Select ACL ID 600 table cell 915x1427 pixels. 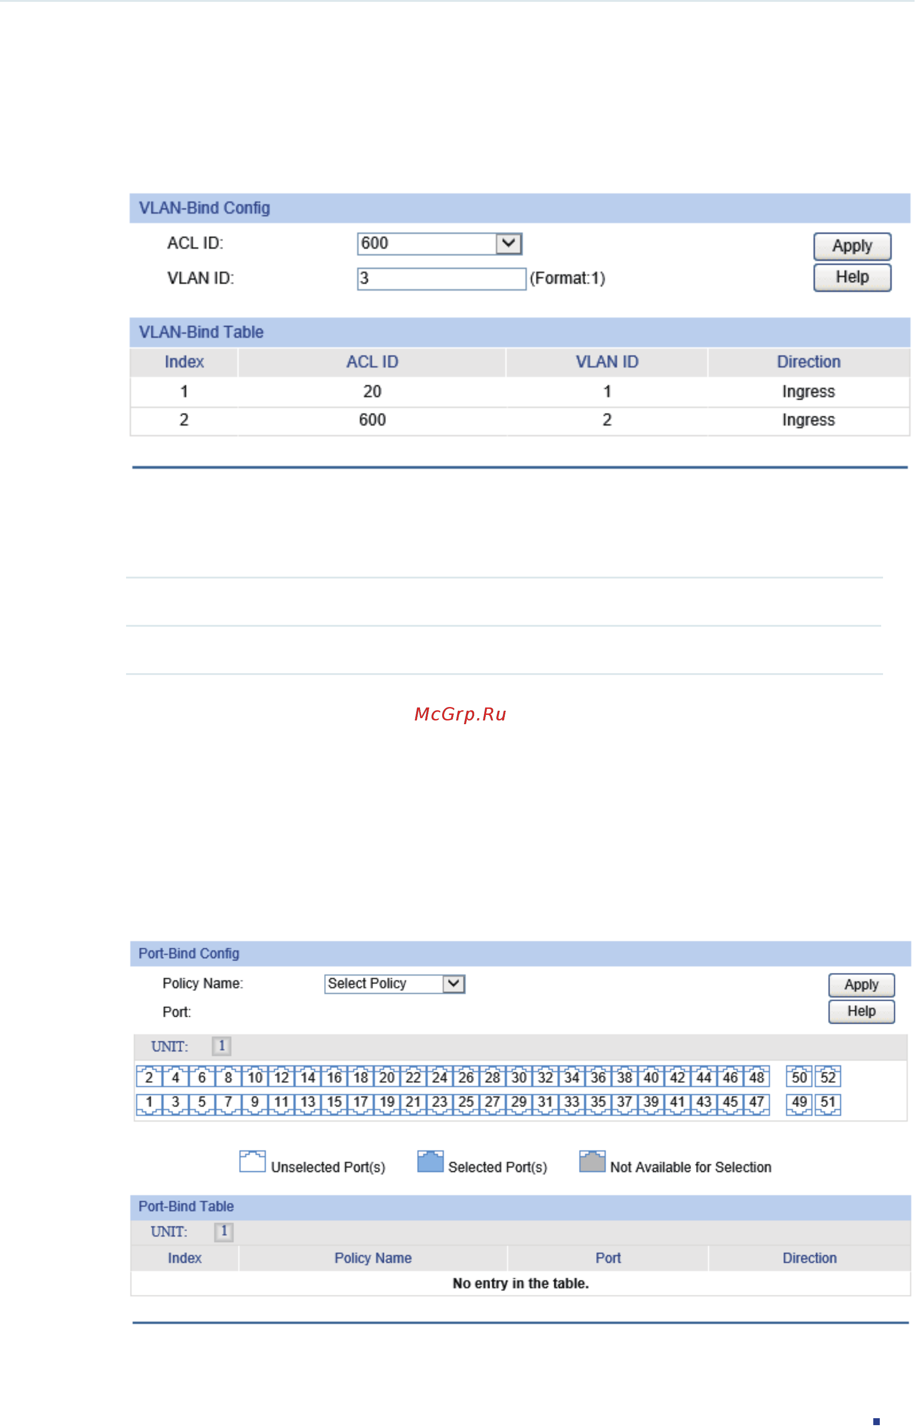tap(373, 420)
